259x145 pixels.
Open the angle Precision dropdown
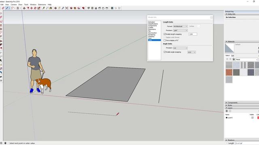180,48
